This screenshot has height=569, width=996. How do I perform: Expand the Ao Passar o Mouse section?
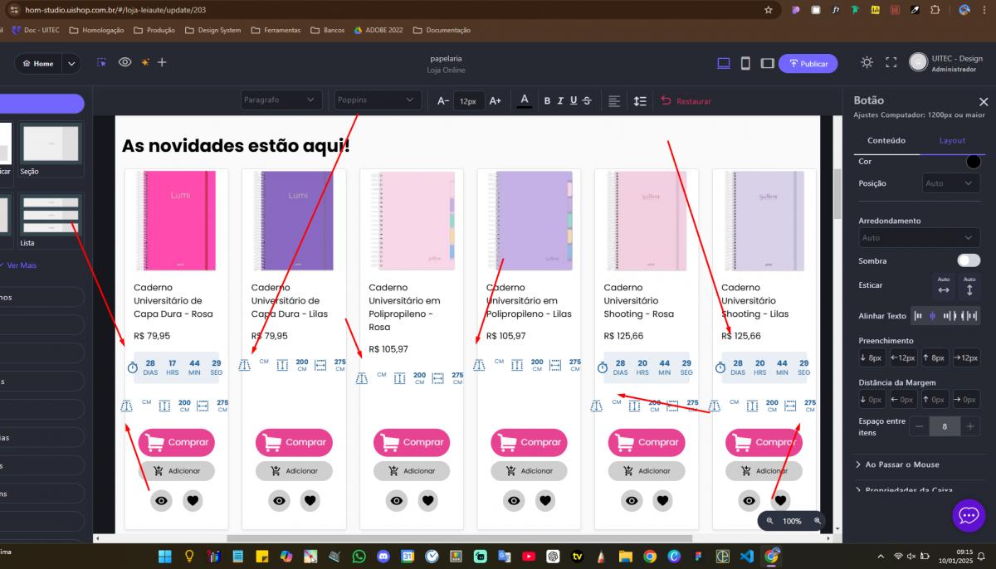pyautogui.click(x=902, y=464)
